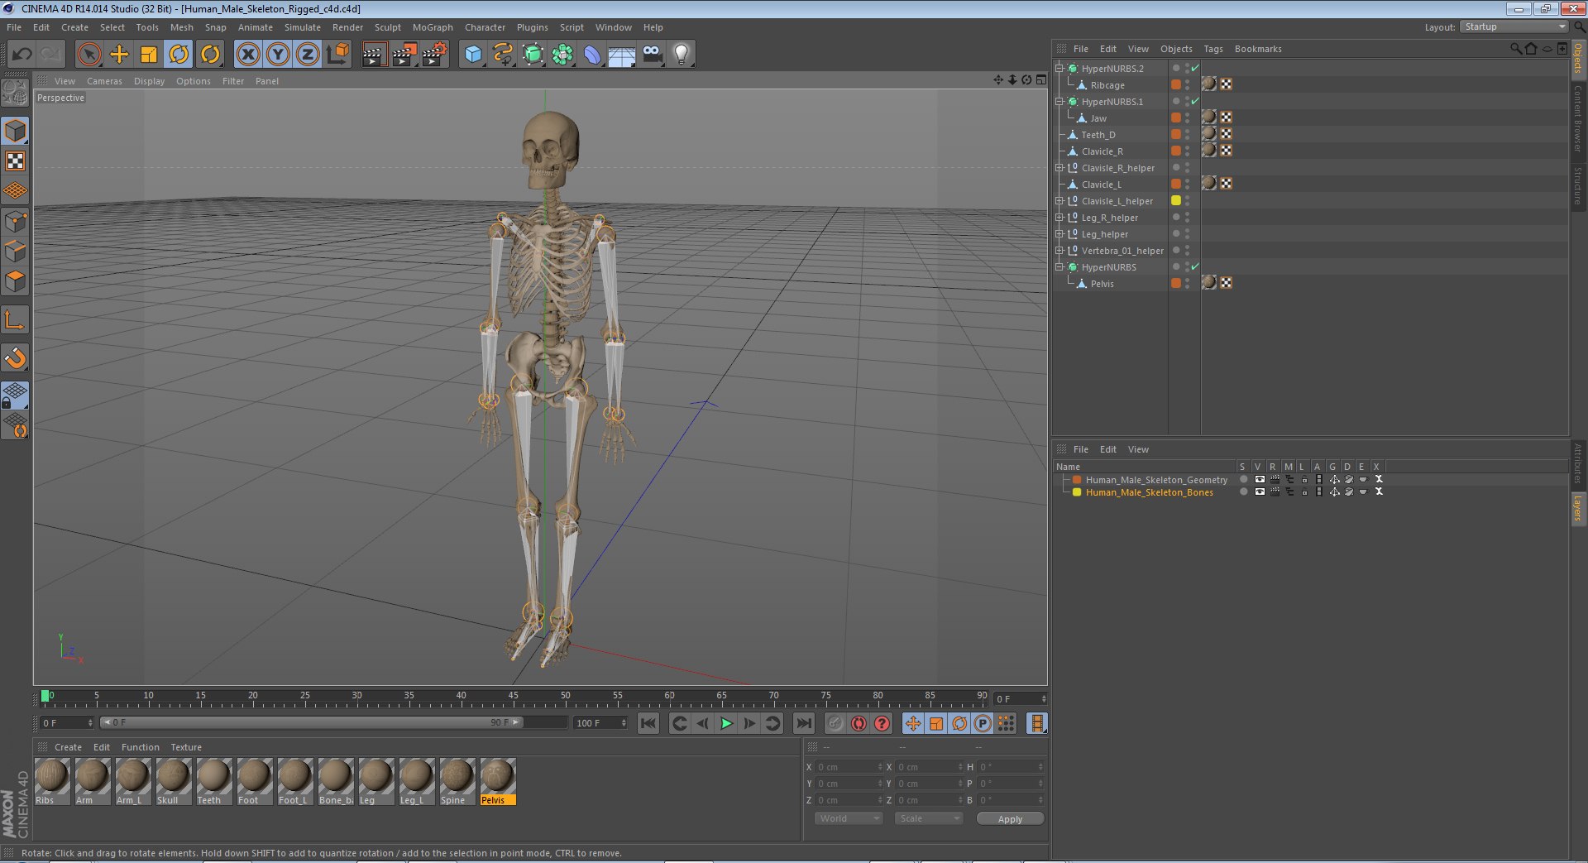Select the Skull material thumbnail
Image resolution: width=1588 pixels, height=863 pixels.
173,782
